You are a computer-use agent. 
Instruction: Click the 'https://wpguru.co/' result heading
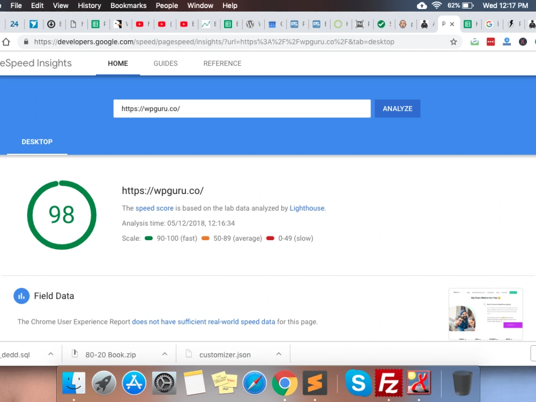coord(163,190)
